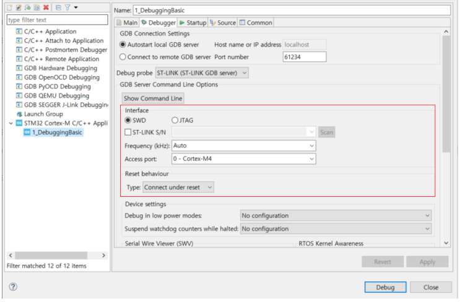460x302 pixels.
Task: Open the Debug probe dropdown
Action: [202, 72]
